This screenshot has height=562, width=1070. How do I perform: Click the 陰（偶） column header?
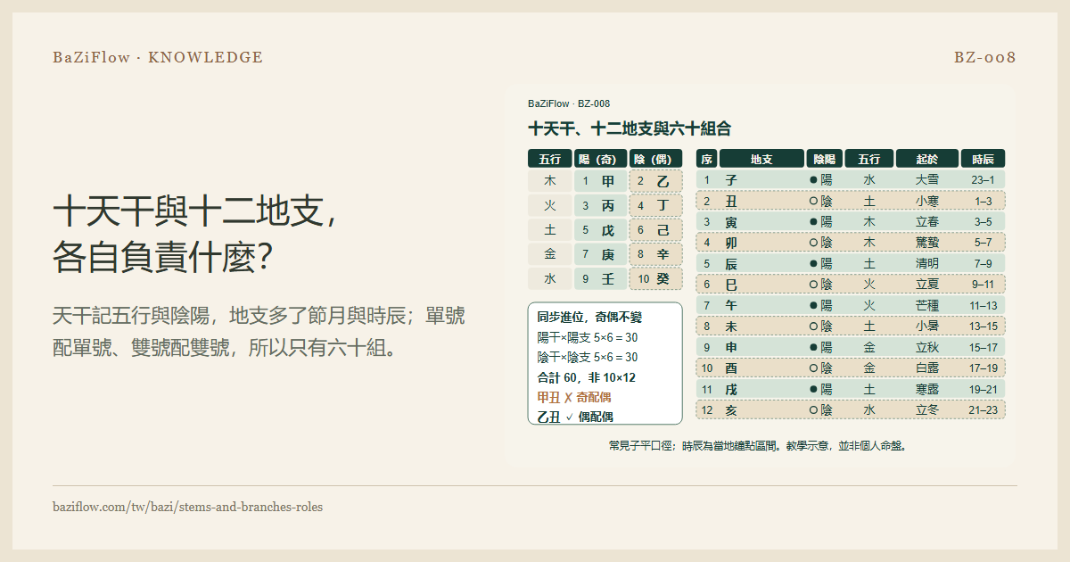[656, 159]
